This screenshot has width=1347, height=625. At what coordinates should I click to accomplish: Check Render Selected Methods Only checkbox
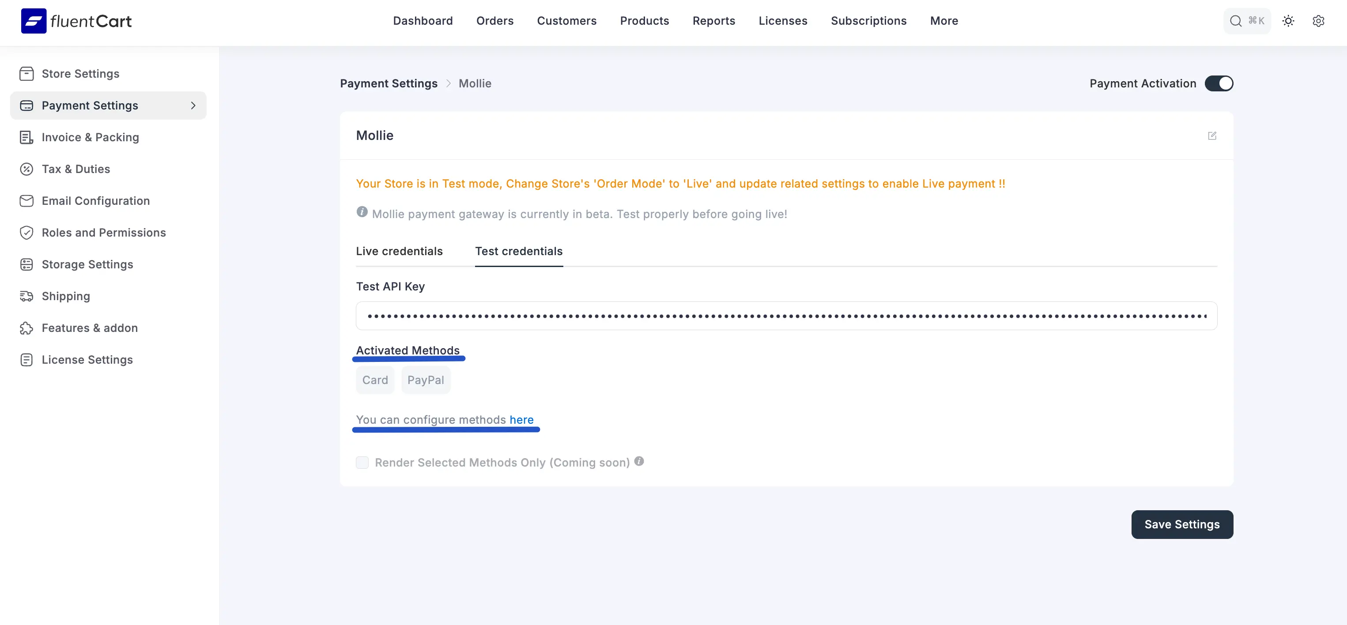(x=362, y=463)
